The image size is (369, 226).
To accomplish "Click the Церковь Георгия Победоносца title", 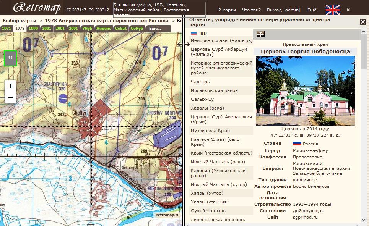I will [305, 51].
